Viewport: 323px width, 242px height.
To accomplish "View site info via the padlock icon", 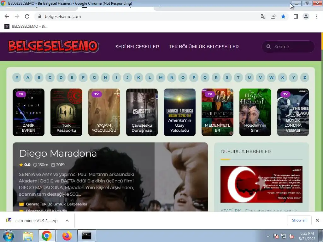I will 40,16.
